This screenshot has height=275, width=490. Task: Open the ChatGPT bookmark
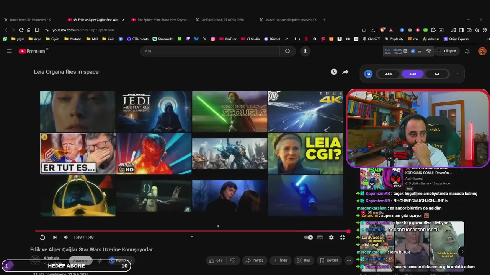(371, 39)
